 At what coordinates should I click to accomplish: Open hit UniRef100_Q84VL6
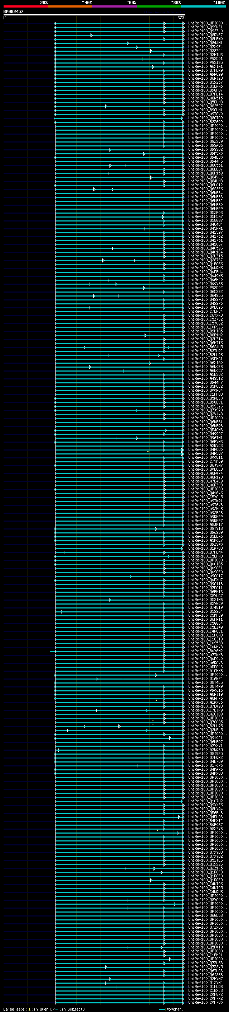205,177
